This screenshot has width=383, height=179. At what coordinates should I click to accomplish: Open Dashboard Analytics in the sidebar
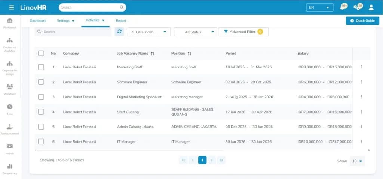tap(10, 45)
